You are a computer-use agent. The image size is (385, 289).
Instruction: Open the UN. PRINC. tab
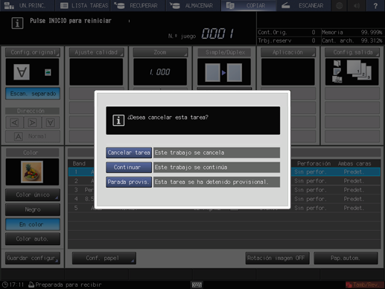pos(28,5)
